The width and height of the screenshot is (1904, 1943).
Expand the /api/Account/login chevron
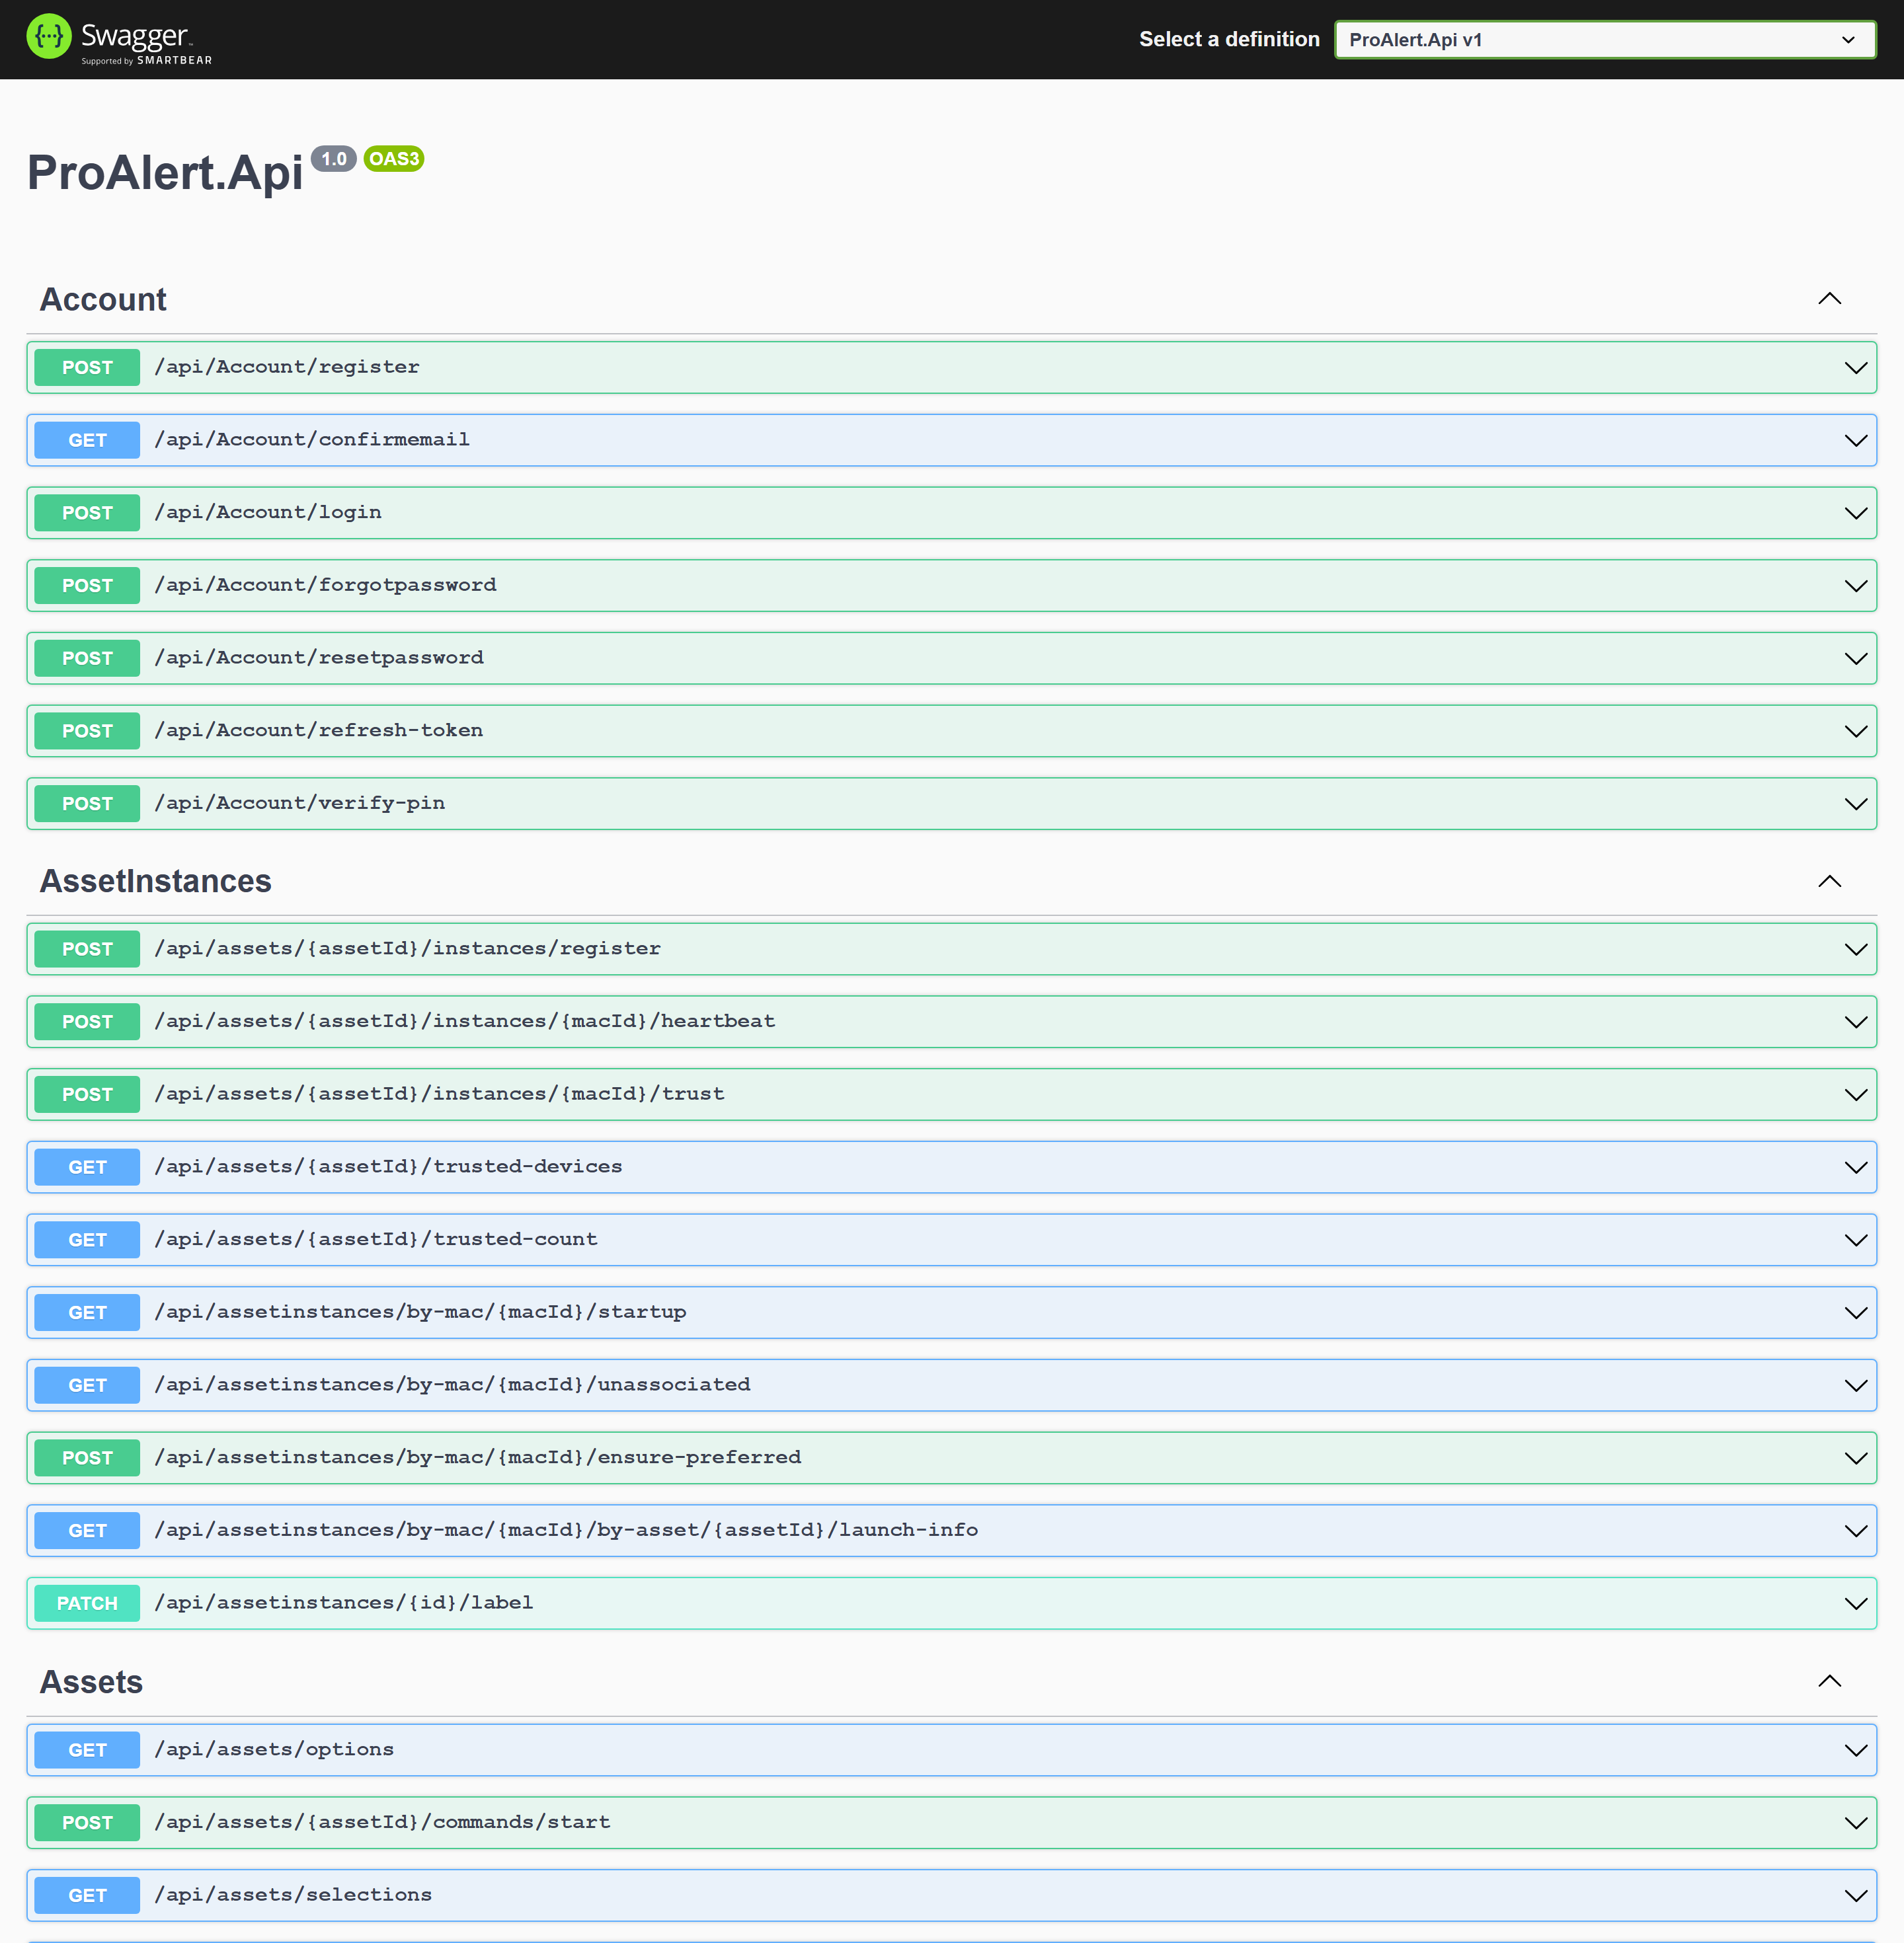(1856, 514)
